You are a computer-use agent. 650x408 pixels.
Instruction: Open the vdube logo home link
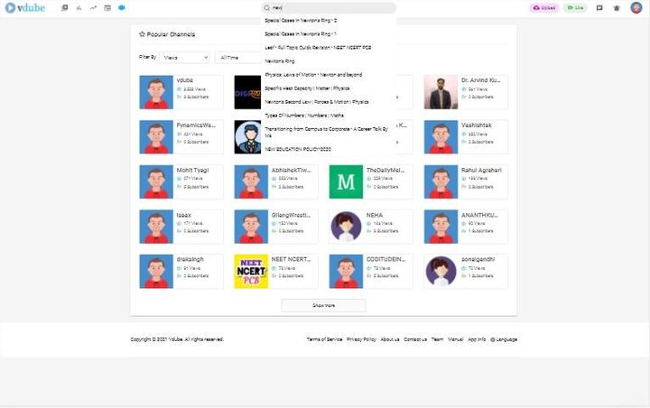pos(25,7)
